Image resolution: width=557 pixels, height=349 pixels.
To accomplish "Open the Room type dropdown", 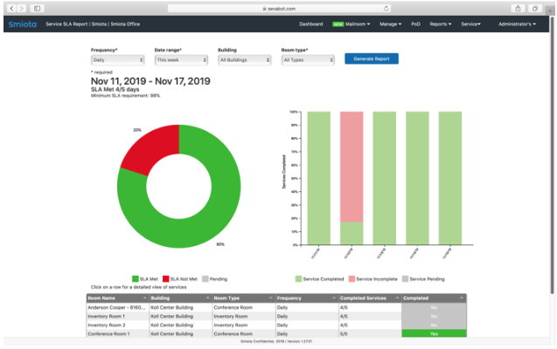I will (x=307, y=60).
